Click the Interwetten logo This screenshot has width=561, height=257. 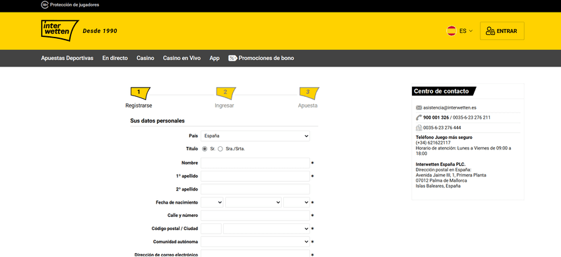(x=60, y=31)
